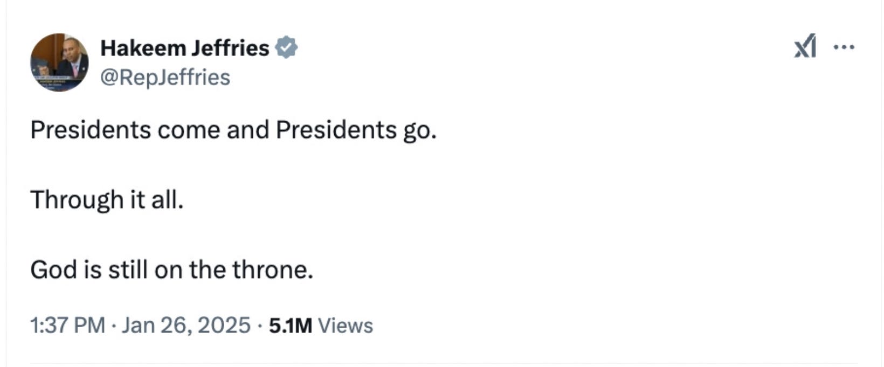The width and height of the screenshot is (884, 367).
Task: Click the 5.1M view count number
Action: pos(291,326)
